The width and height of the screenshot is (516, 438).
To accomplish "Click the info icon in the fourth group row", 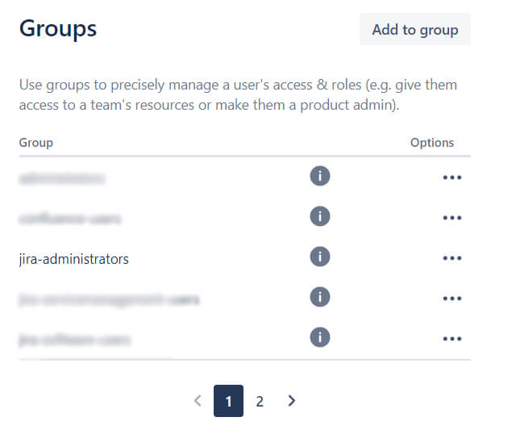I will (320, 297).
